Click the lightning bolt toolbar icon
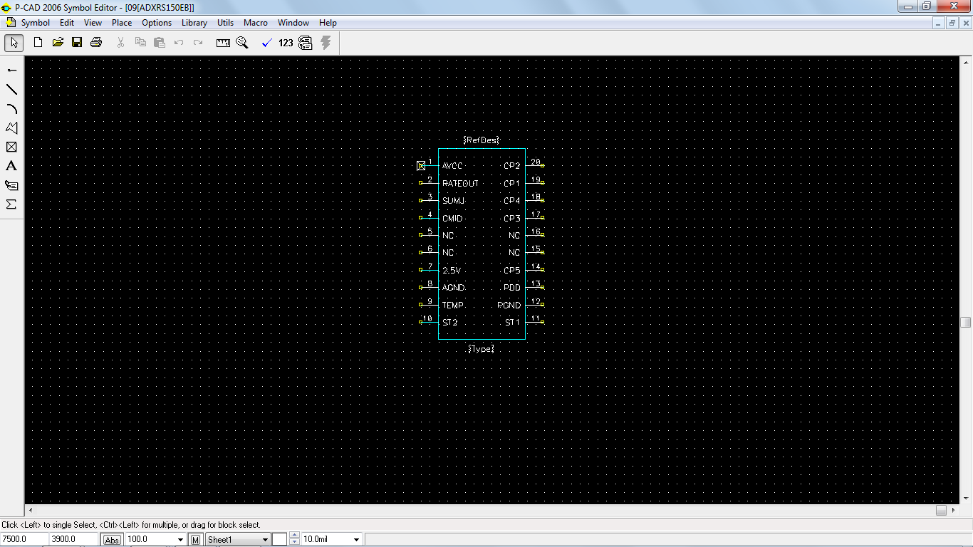Image resolution: width=973 pixels, height=547 pixels. (326, 43)
